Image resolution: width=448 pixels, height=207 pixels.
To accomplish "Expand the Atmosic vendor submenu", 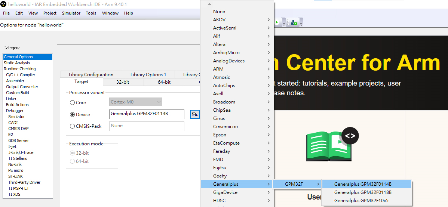I will pos(237,77).
